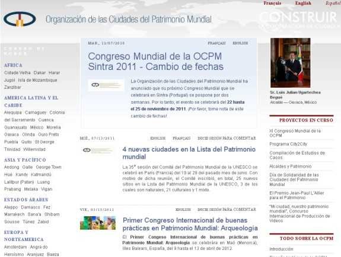Screen dimensions: 341x257
Task: Open Morelia city link
Action: pos(53,127)
